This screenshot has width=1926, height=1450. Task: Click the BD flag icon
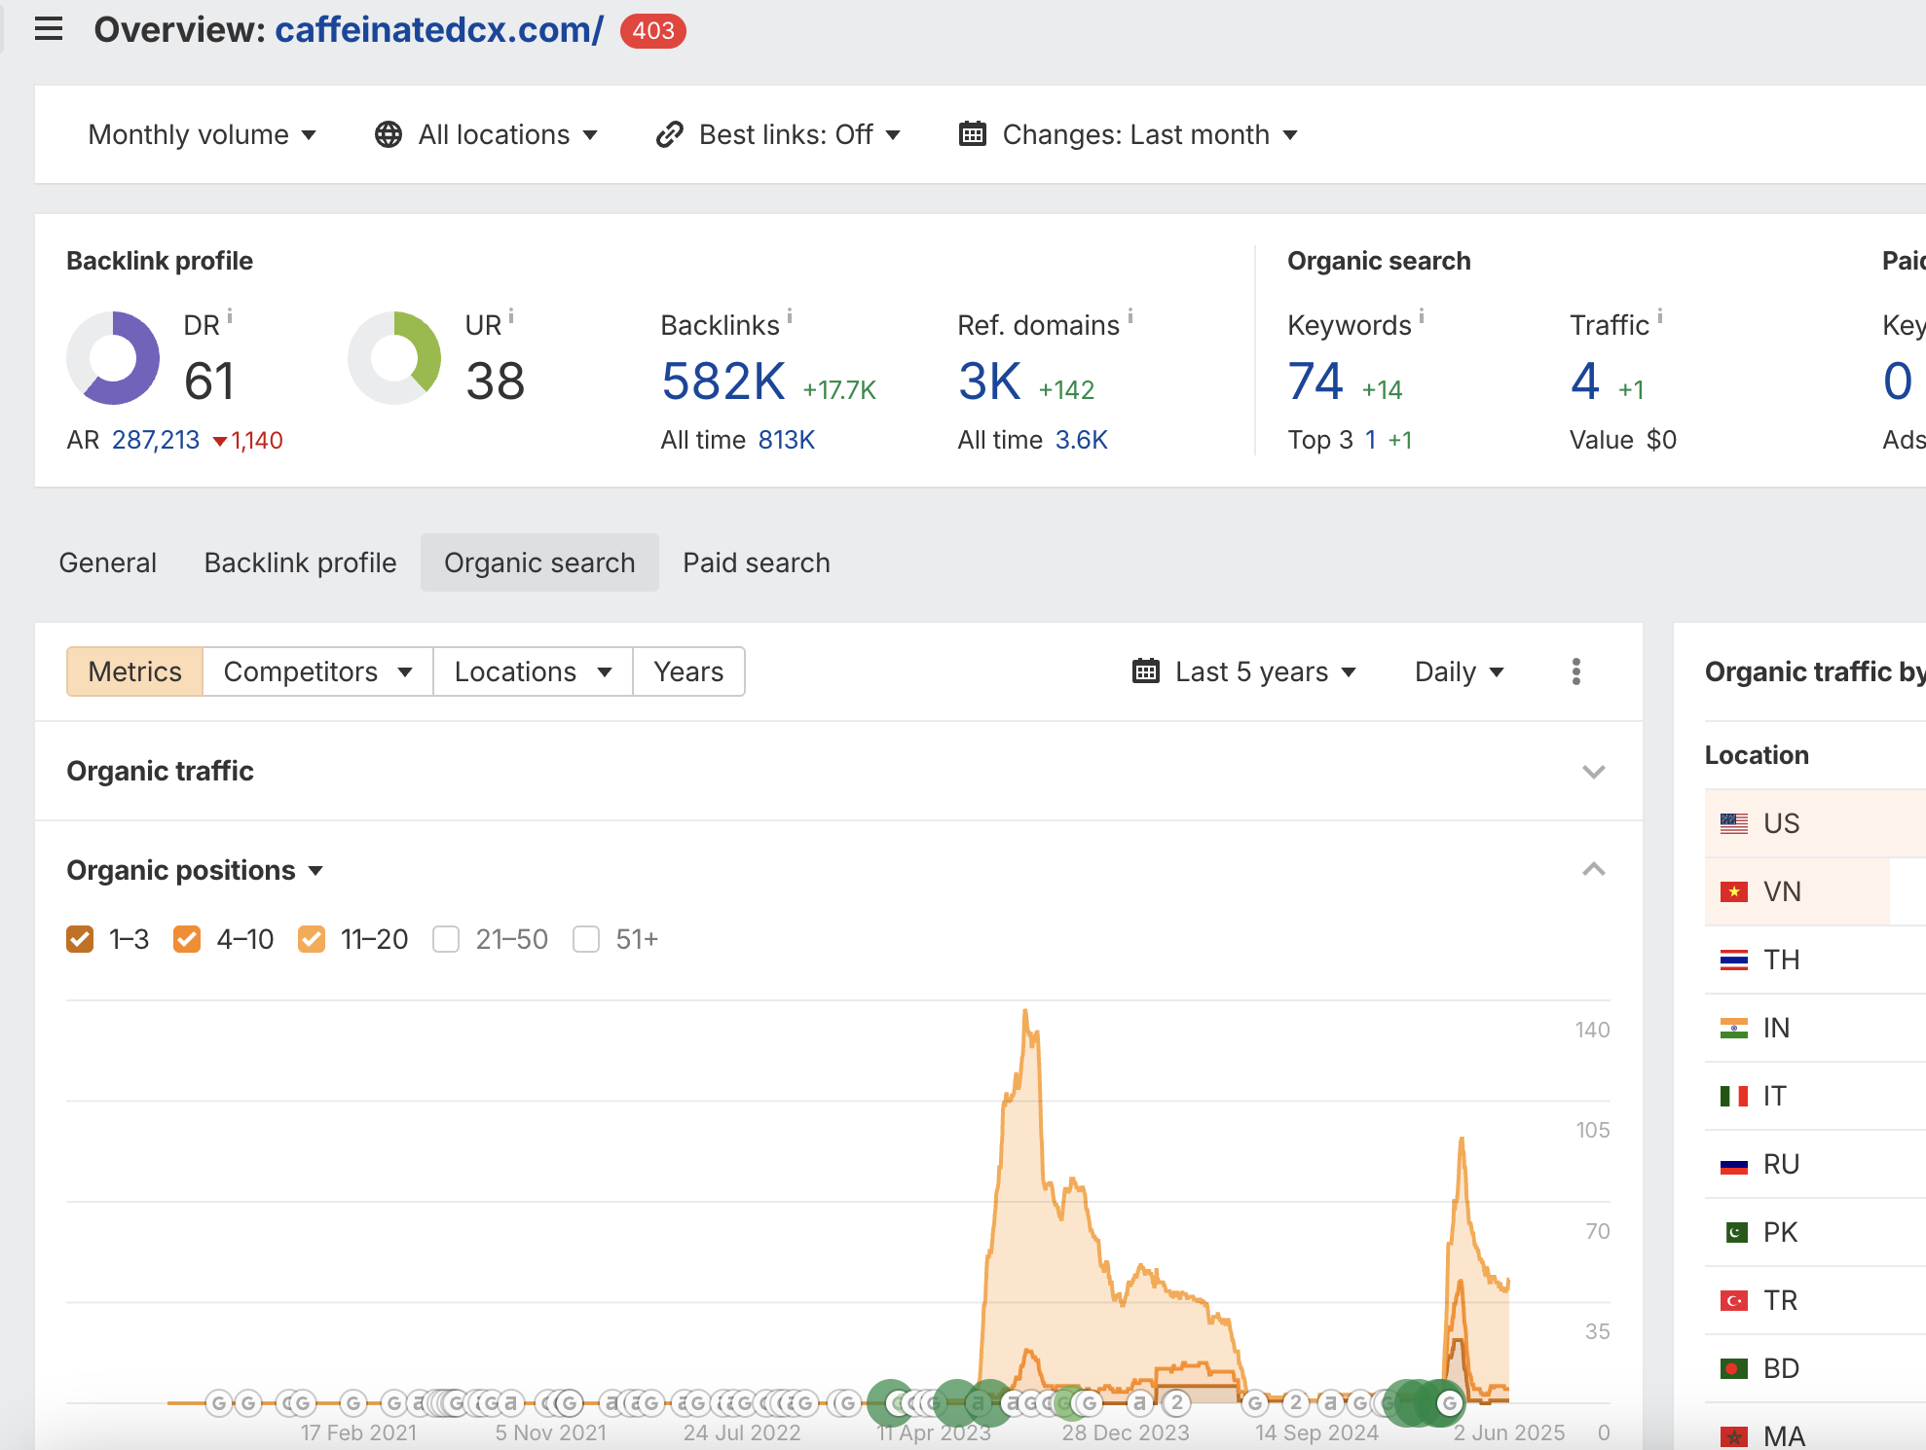coord(1734,1368)
